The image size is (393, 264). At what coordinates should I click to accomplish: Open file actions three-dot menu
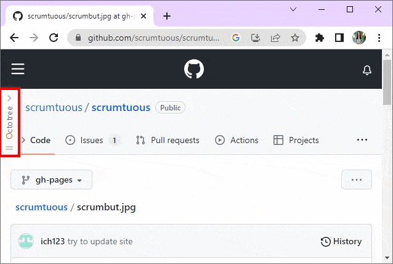click(x=356, y=179)
